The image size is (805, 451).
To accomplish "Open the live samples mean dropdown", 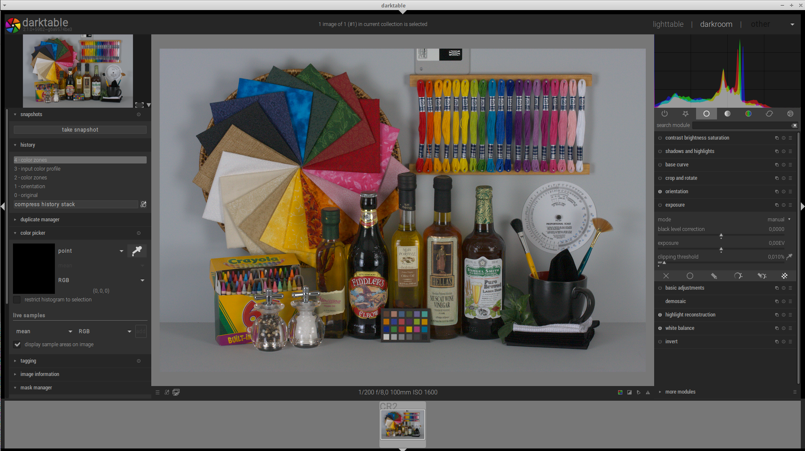I will (x=44, y=331).
